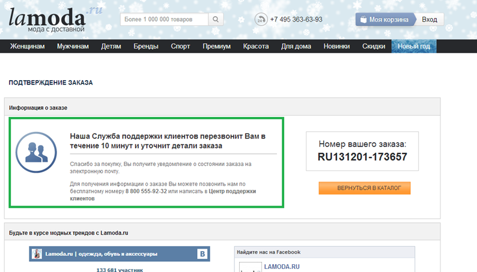Screen dimensions: 477x272
Task: Click the Lamoda VK group avatar
Action: (37, 254)
